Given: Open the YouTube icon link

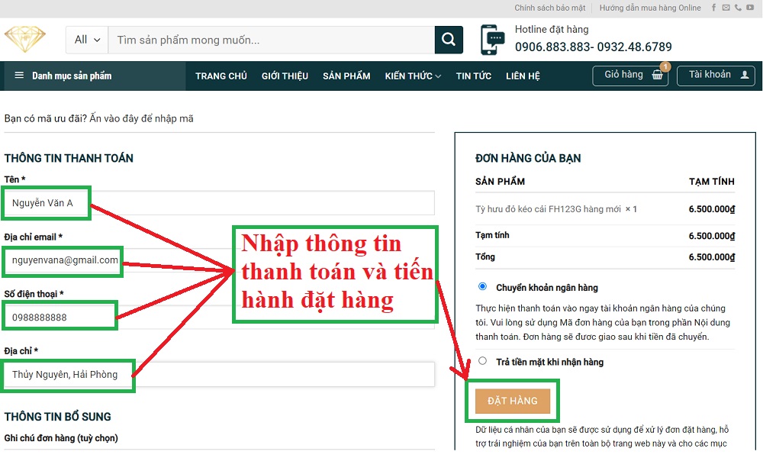Looking at the screenshot, I should point(749,8).
